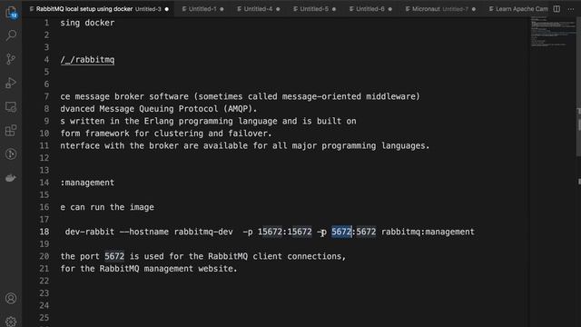This screenshot has width=581, height=327.
Task: Click 'e can run the image' text
Action: pos(107,207)
